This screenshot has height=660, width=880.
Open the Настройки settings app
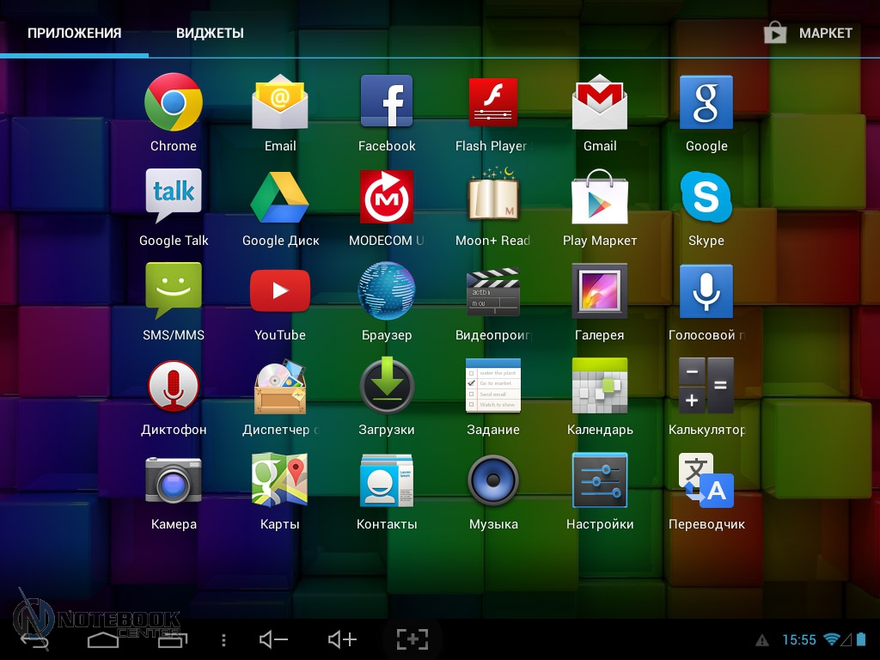(x=600, y=481)
